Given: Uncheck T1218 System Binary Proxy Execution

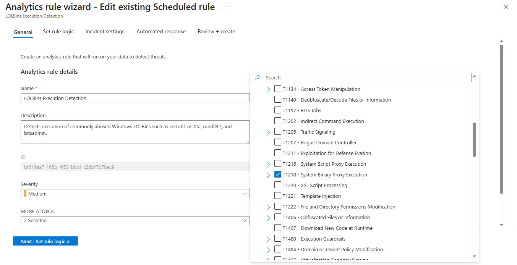Looking at the screenshot, I should pos(278,175).
